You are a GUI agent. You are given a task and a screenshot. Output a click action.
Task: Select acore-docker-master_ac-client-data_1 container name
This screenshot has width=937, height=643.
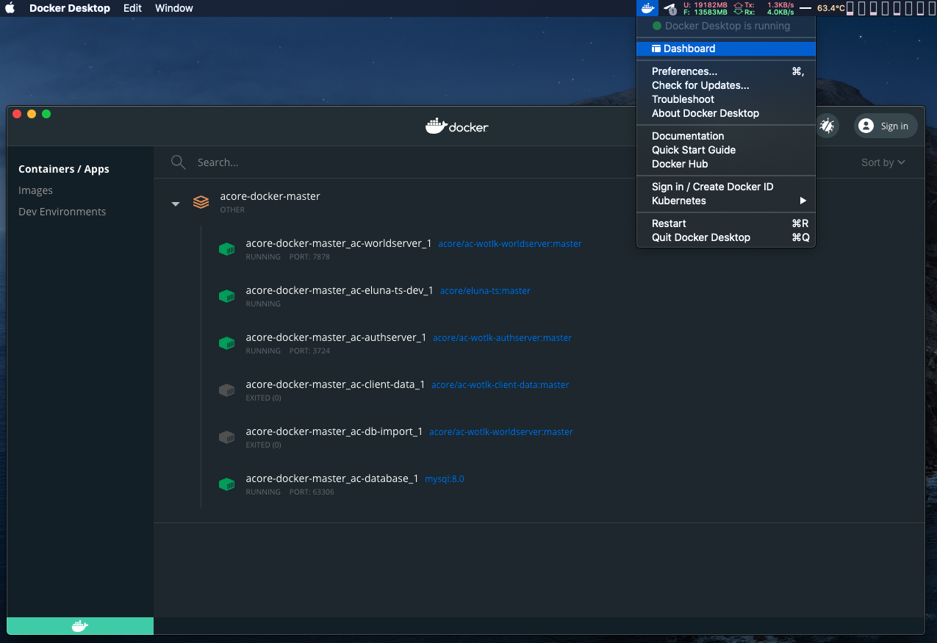(335, 384)
